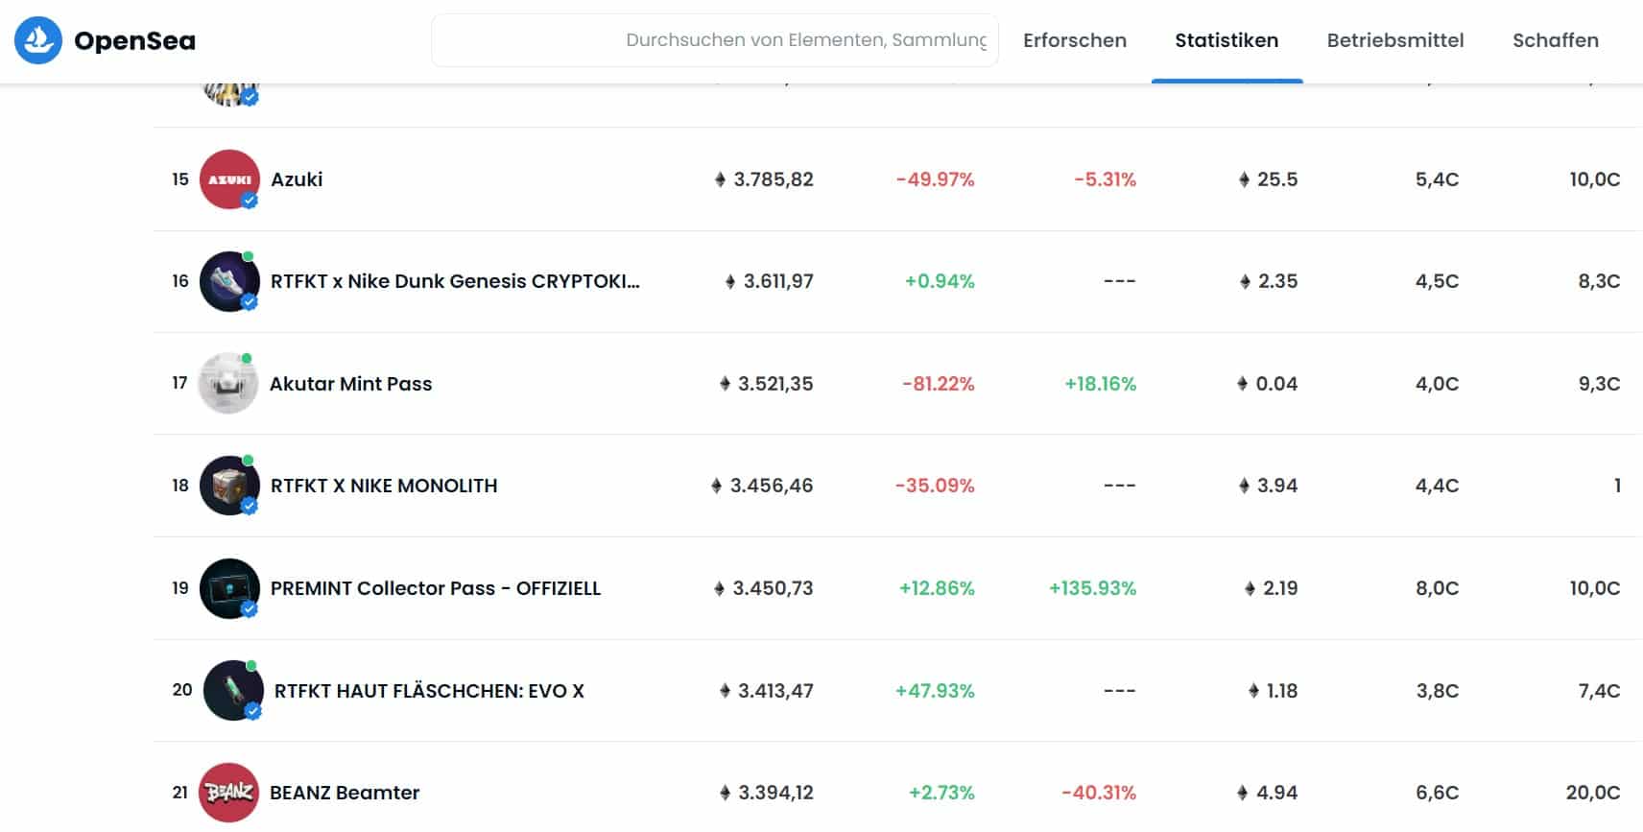Click the Ethereum icon beside 3.450,73
Screen dimensions: 1643x832
(x=719, y=588)
